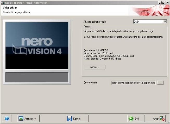The height and width of the screenshot is (124, 170).
Task: Click the Nero Vision 4 preview thumbnail
Action: [37, 45]
